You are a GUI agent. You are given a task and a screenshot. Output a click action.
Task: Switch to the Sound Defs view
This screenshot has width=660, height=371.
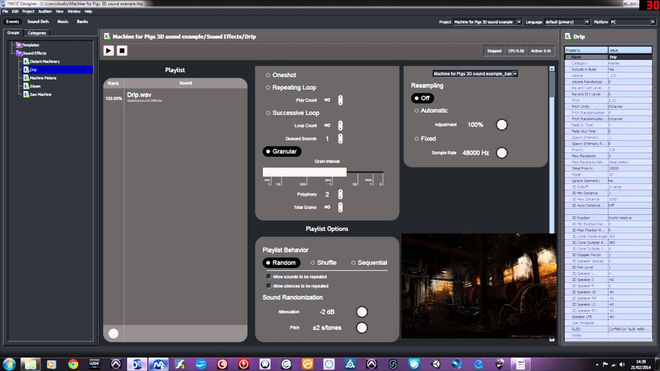pos(38,22)
